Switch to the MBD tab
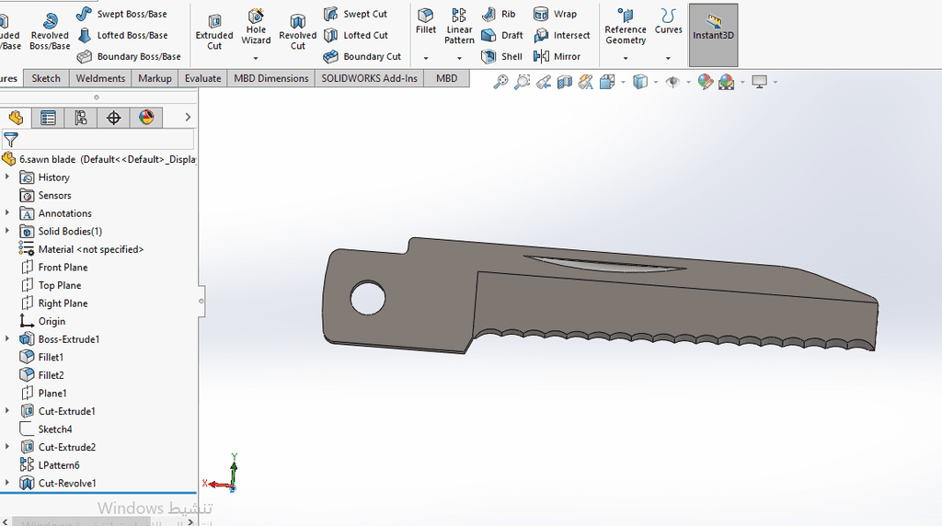 tap(446, 79)
